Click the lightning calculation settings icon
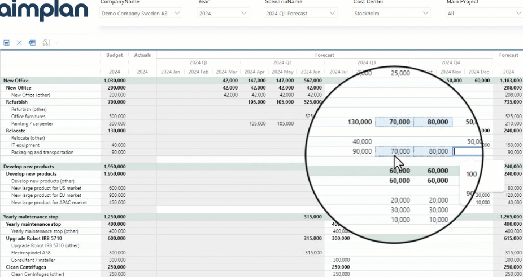 point(45,43)
